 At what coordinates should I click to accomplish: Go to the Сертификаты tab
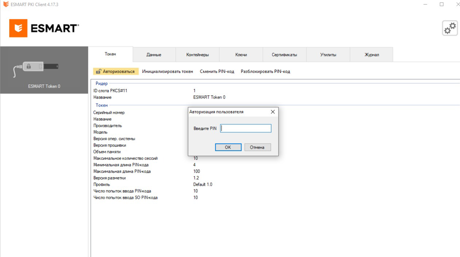pos(284,55)
